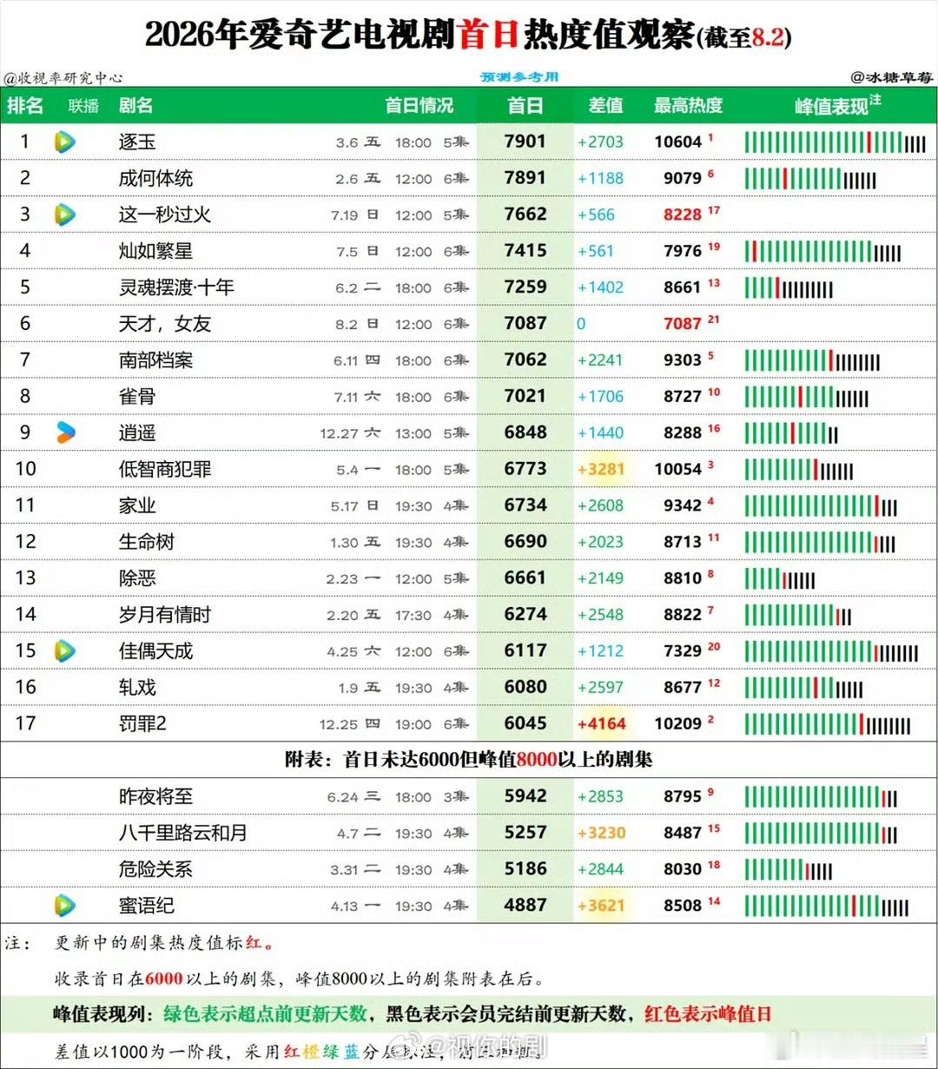Click the first-day value 4887
The width and height of the screenshot is (938, 1069).
coord(525,906)
